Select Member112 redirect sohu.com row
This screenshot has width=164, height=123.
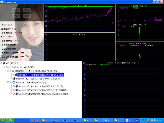38,79
